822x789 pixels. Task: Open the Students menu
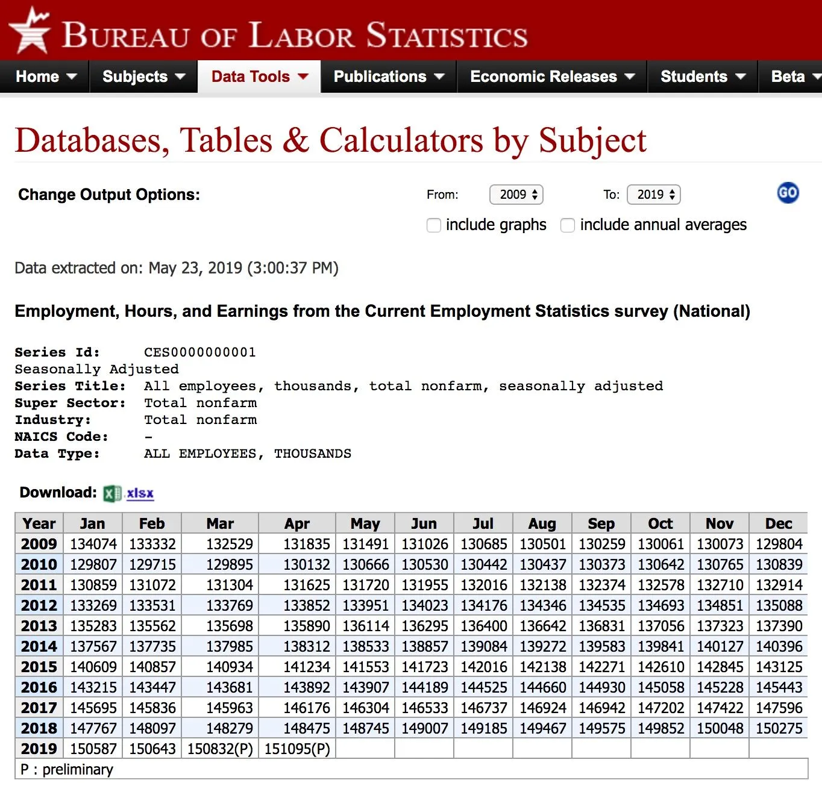coord(703,76)
